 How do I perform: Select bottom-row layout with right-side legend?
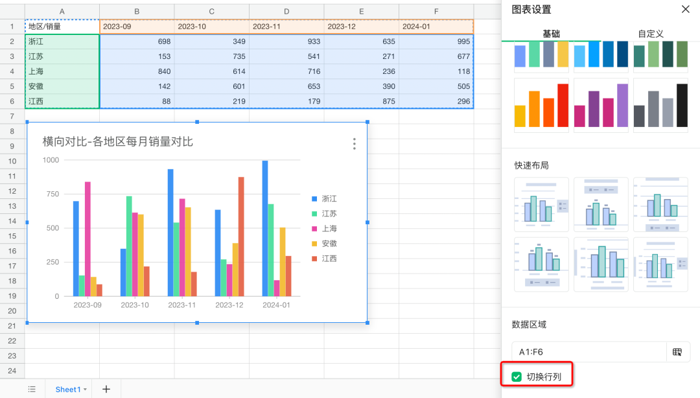[660, 264]
